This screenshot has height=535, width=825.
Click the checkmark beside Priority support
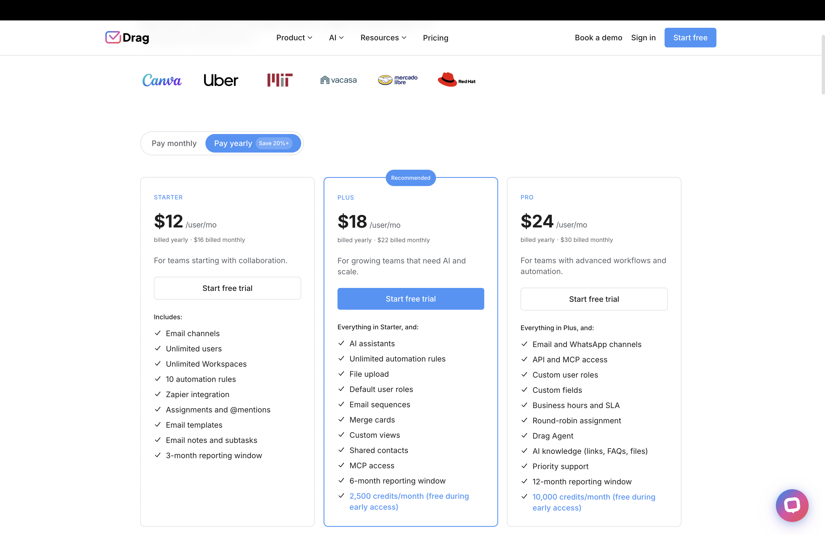(524, 466)
